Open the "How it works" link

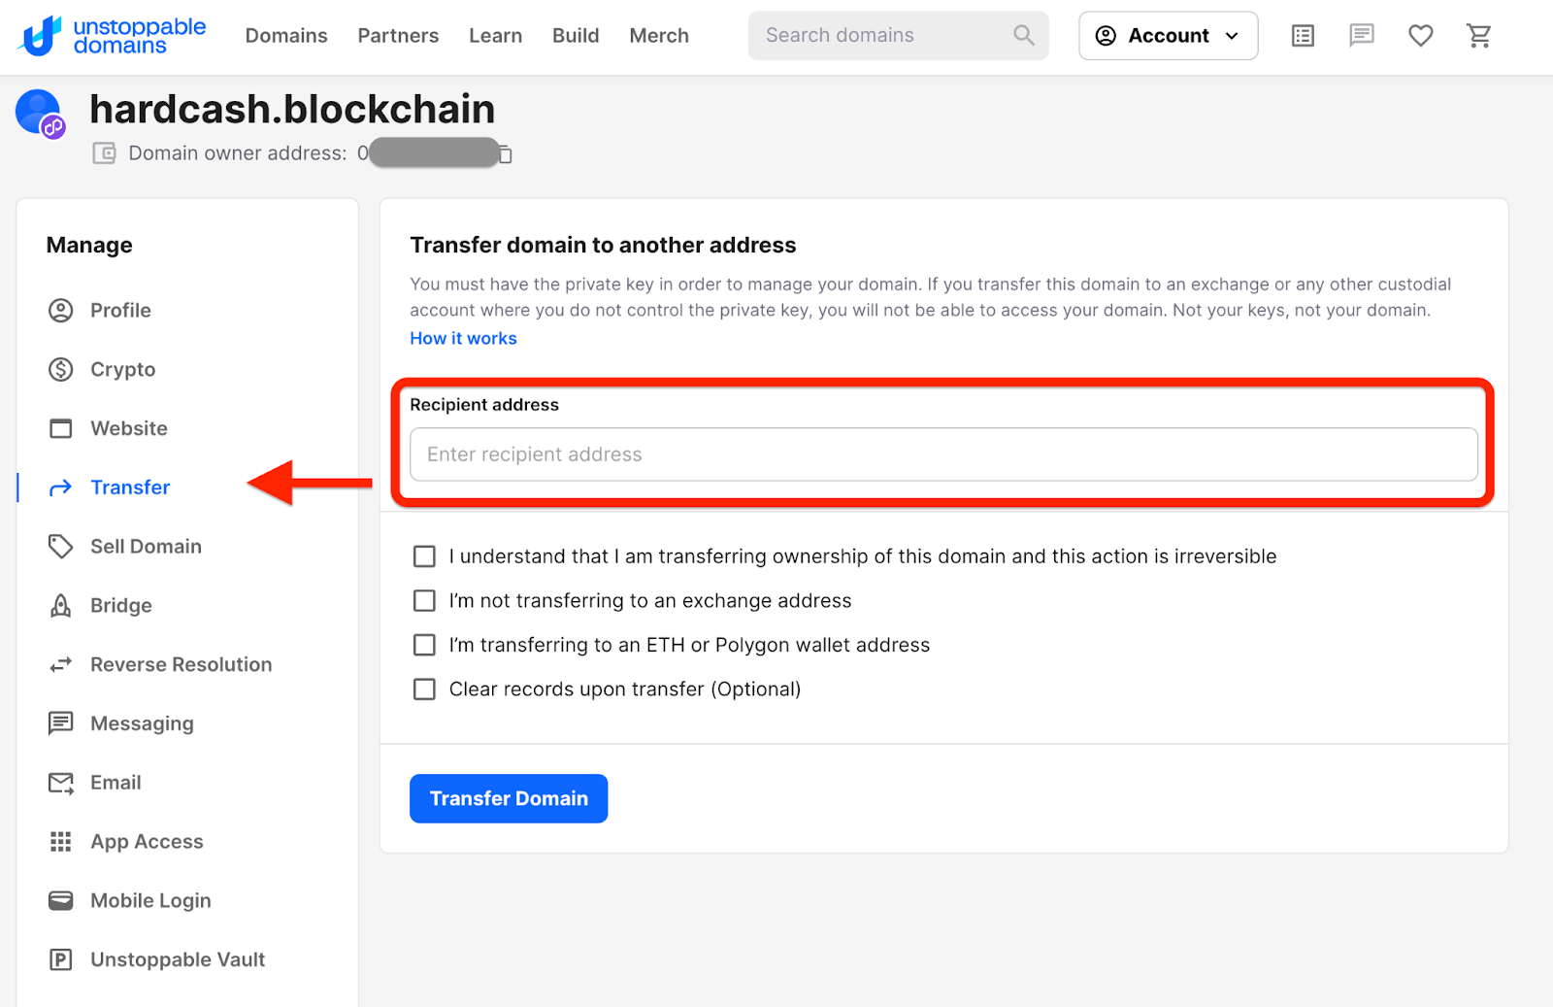463,338
